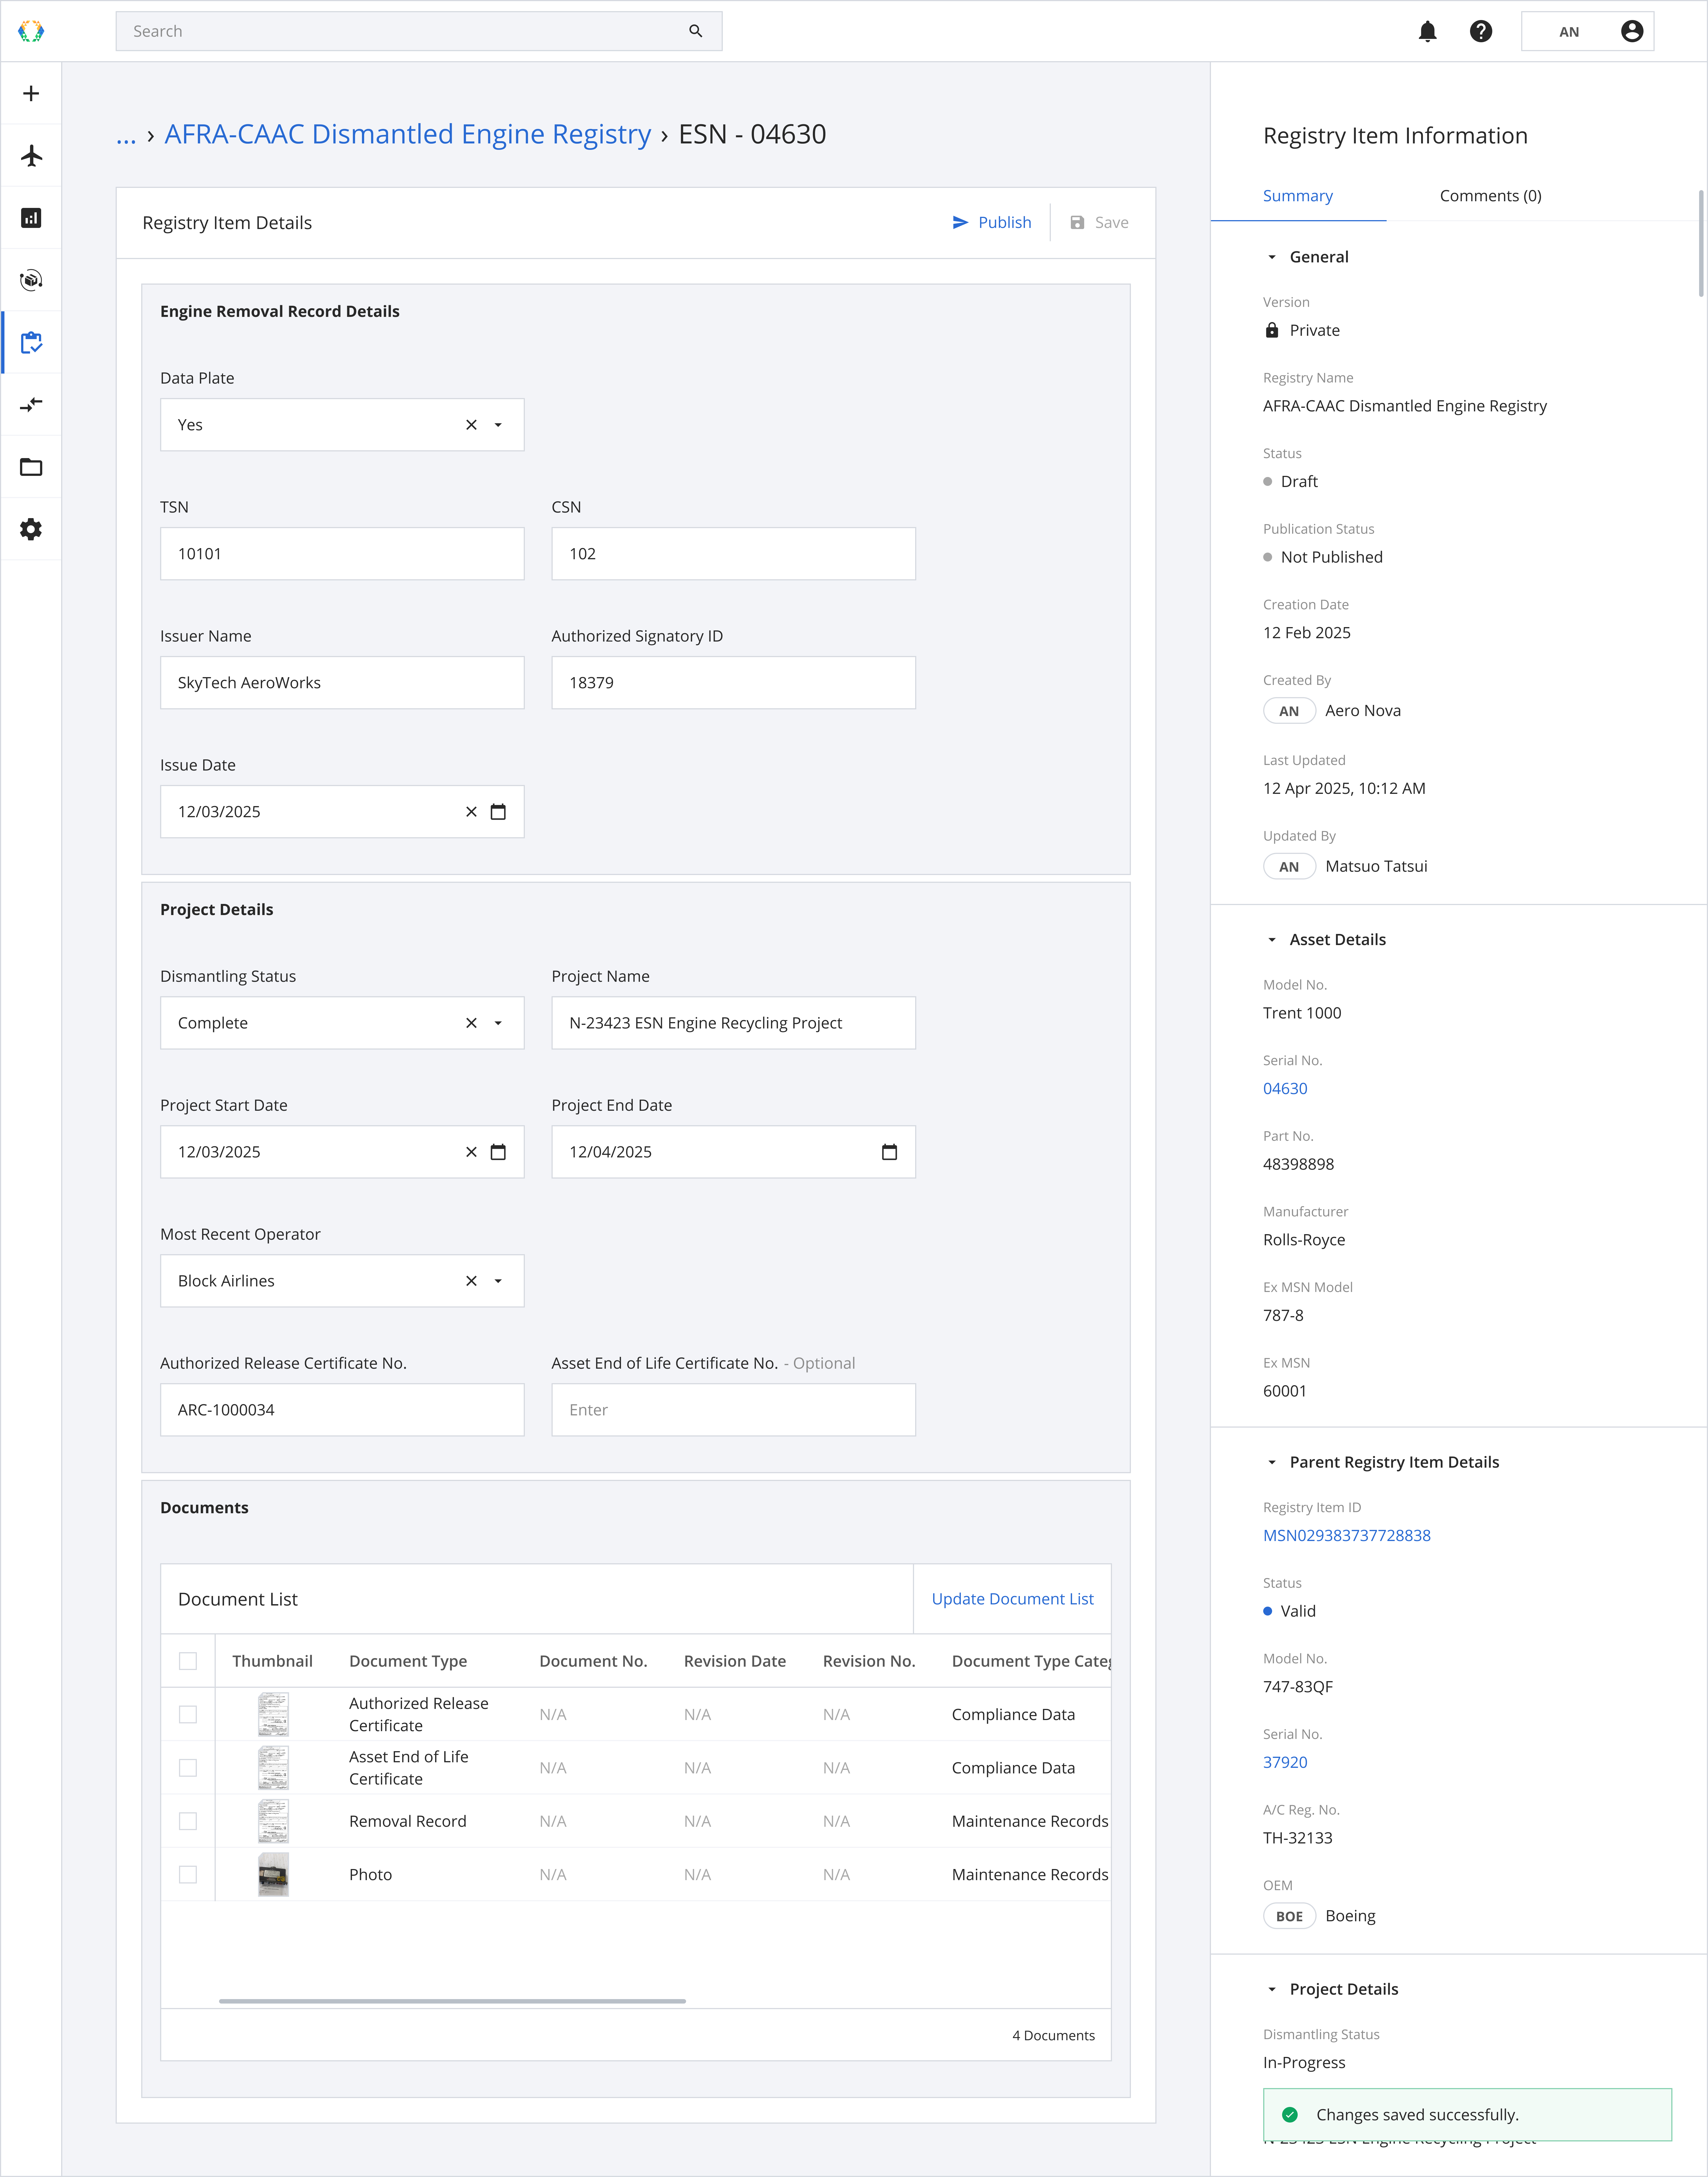Open the airplane icon in sidebar
This screenshot has width=1708, height=2177.
tap(31, 156)
